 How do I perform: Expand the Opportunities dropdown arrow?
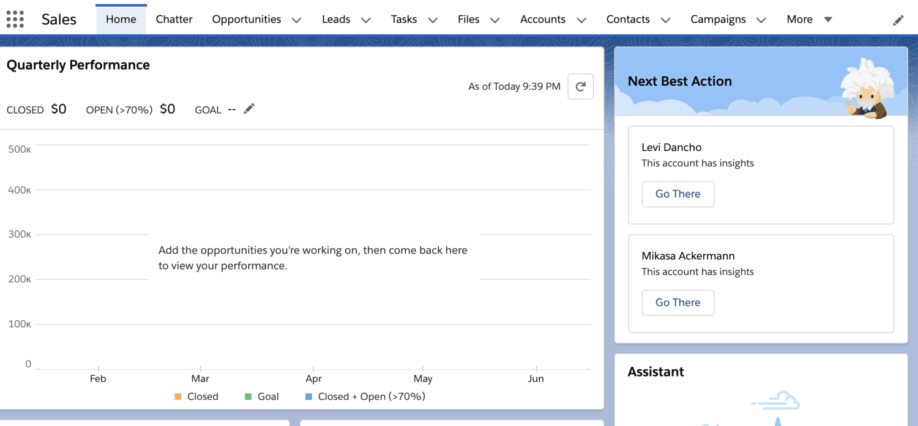coord(296,20)
